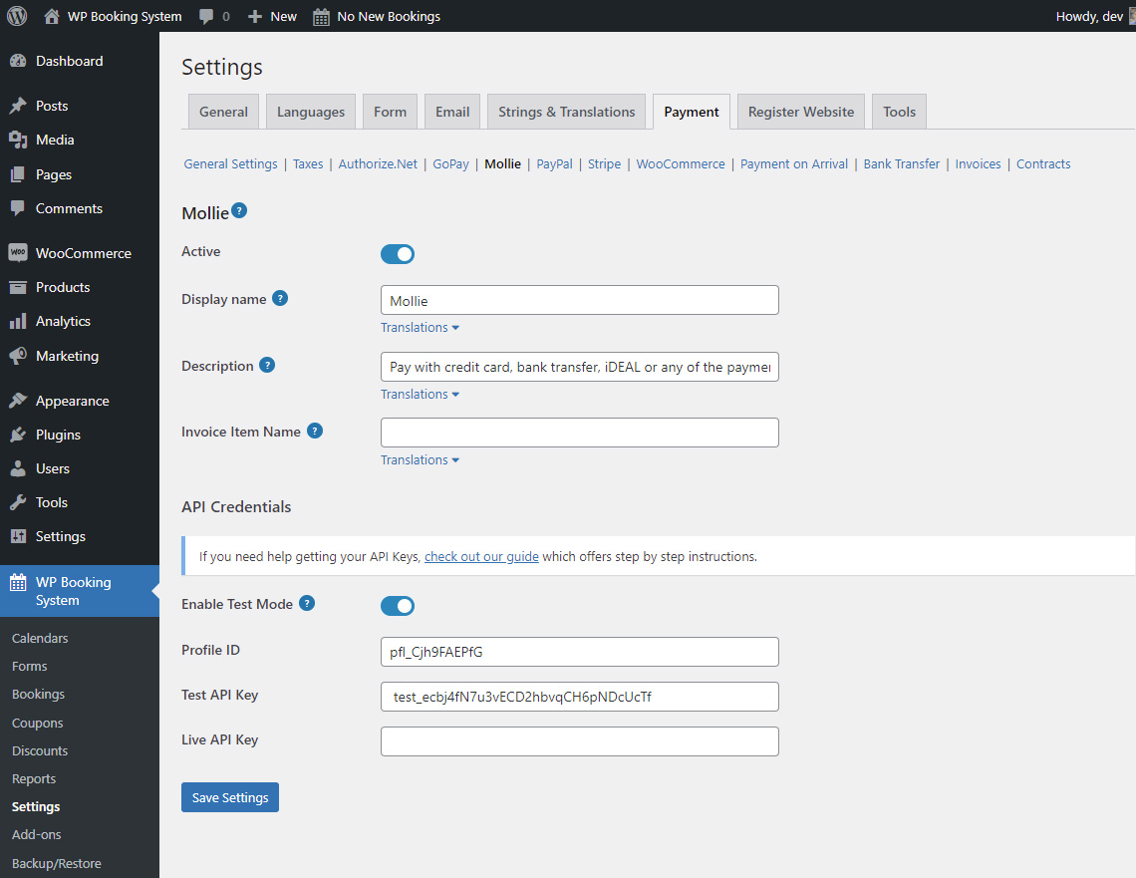Open Calendars in the booking submenu

(x=40, y=638)
